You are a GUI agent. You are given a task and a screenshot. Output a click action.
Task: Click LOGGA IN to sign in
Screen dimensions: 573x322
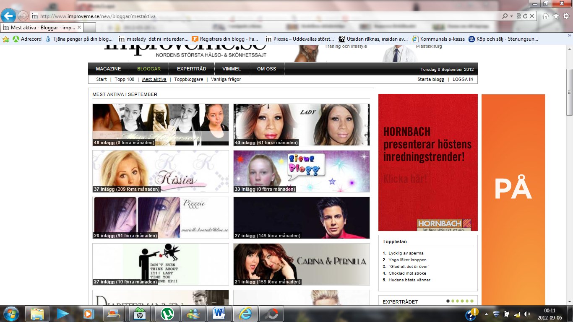point(463,79)
